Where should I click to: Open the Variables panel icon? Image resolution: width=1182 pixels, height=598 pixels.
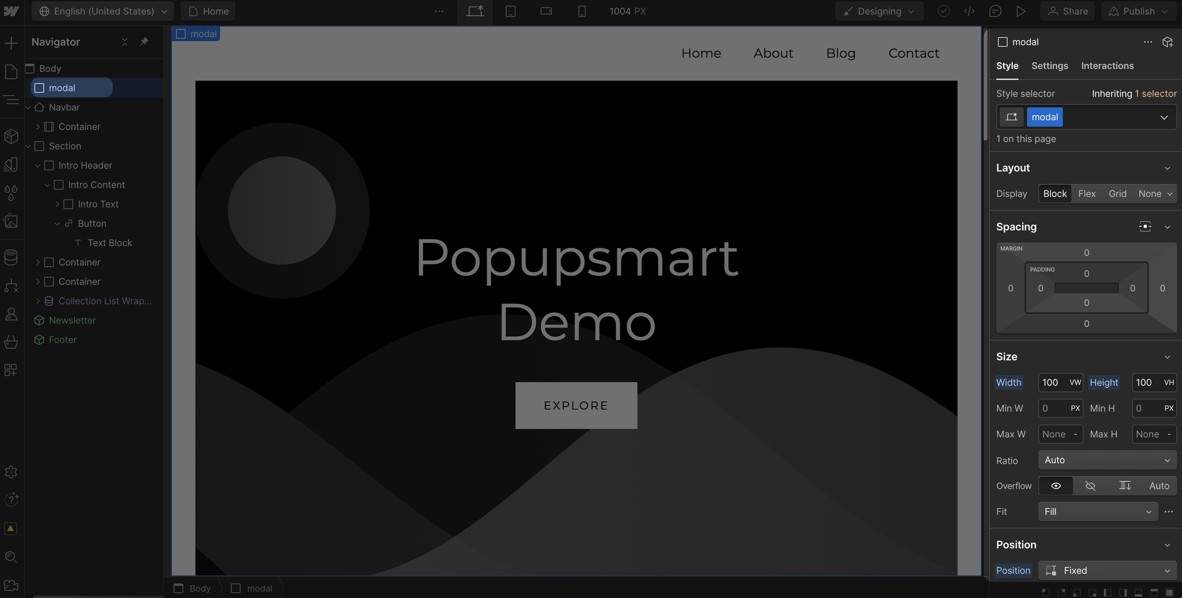[x=11, y=165]
